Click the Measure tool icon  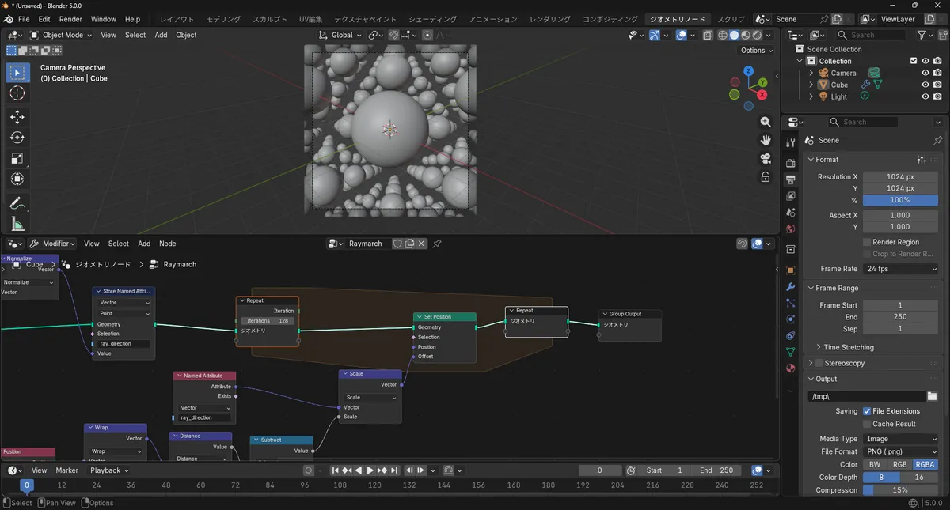[x=17, y=225]
